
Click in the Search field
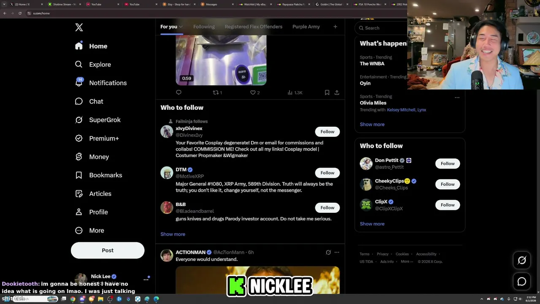pyautogui.click(x=382, y=28)
